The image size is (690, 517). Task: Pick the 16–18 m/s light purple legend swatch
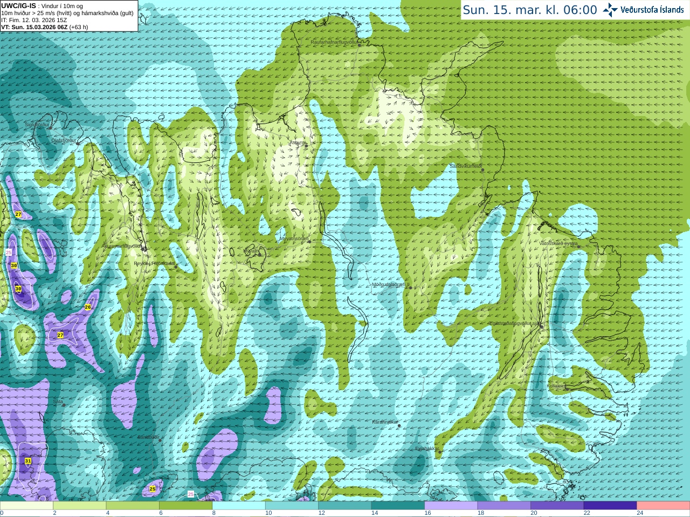[451, 506]
